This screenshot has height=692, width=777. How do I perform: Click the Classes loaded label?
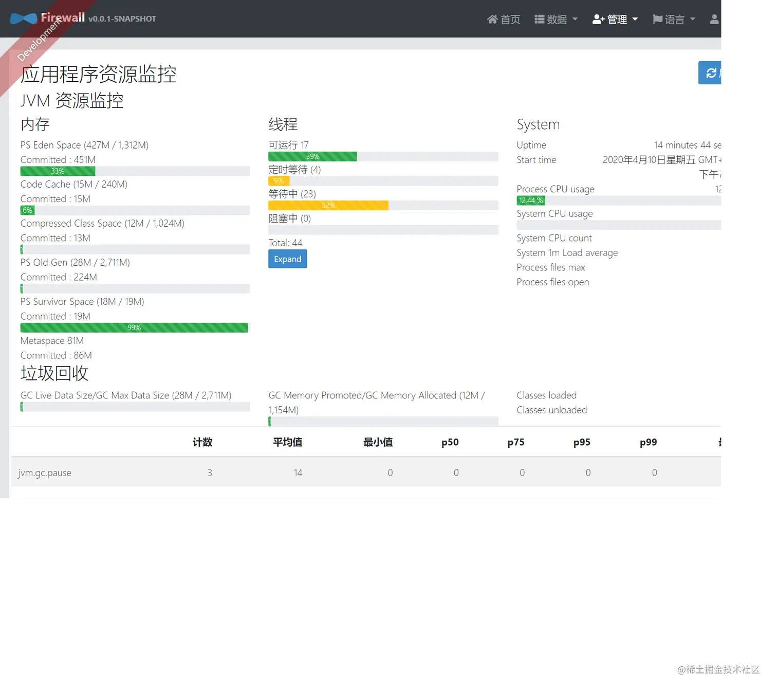[x=547, y=395]
